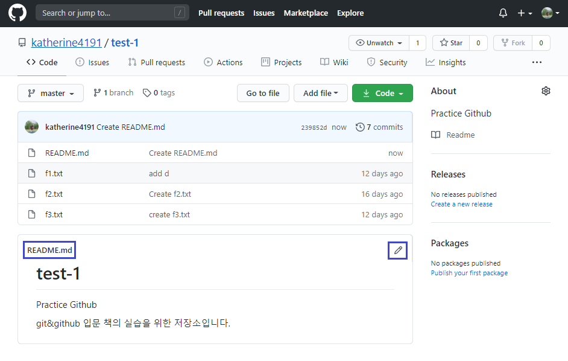Open the Releases heading link

(448, 174)
